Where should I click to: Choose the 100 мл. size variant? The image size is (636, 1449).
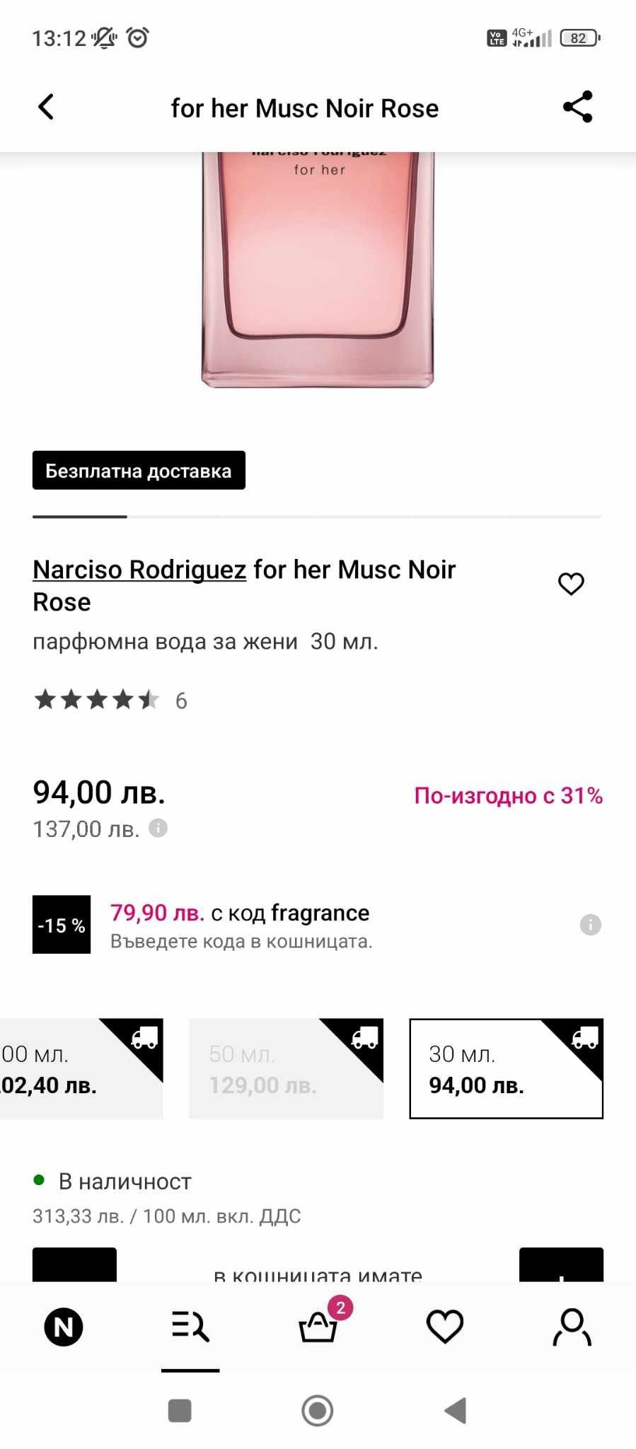click(78, 1068)
